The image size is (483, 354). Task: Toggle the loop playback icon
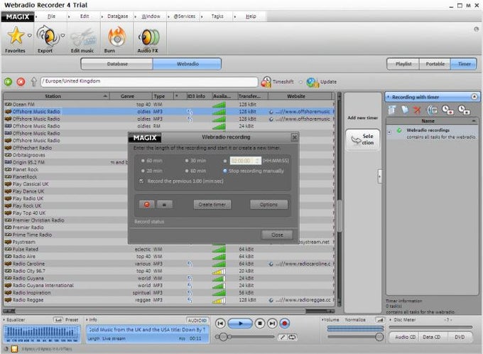coord(292,337)
